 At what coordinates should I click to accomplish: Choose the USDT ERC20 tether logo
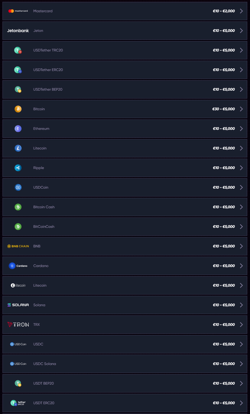click(x=18, y=403)
